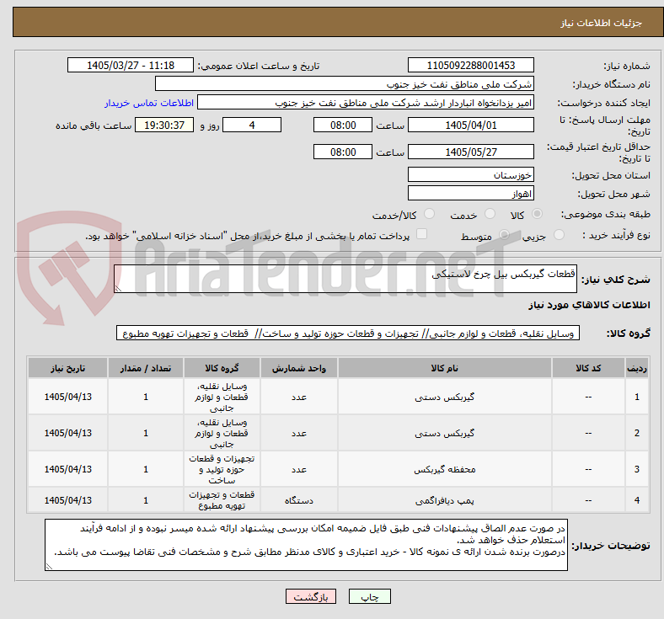
Task: Click the تاریخ نیاز column header
Action: click(x=67, y=368)
